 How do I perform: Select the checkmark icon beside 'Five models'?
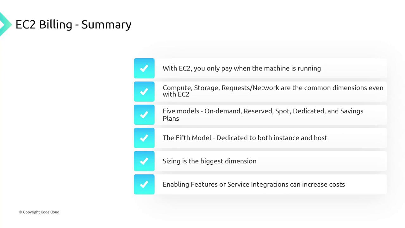click(144, 115)
